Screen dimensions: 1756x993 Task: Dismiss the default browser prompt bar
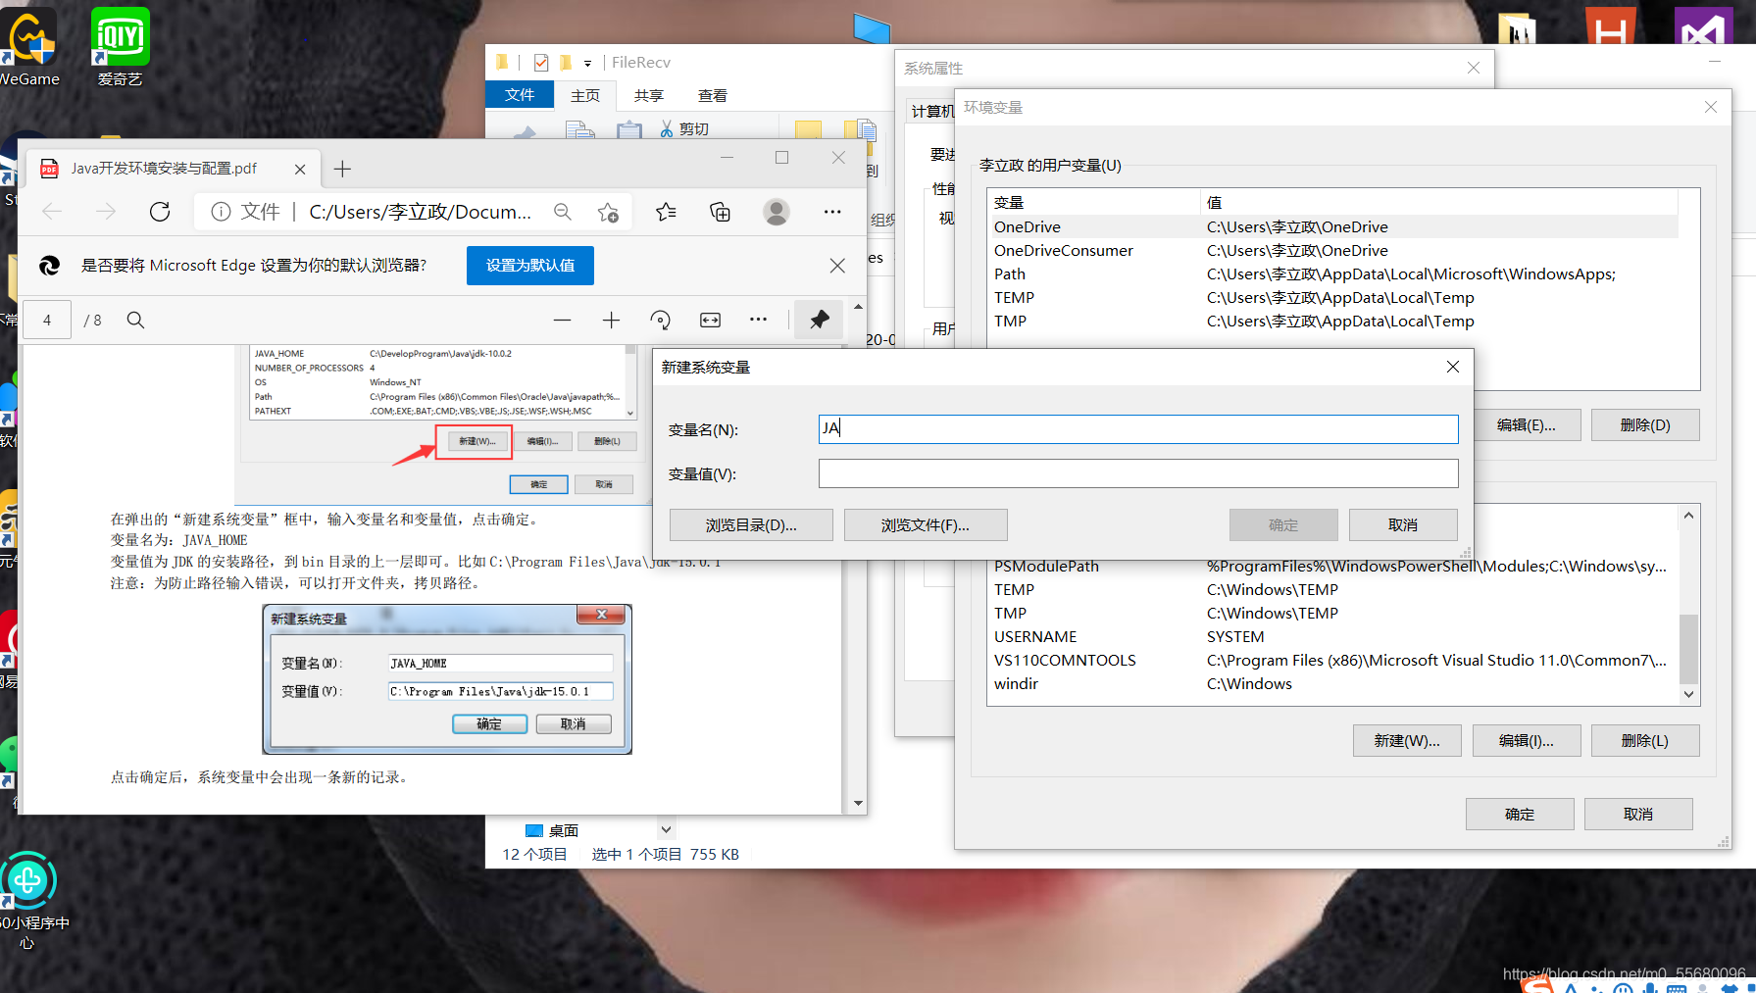[837, 266]
